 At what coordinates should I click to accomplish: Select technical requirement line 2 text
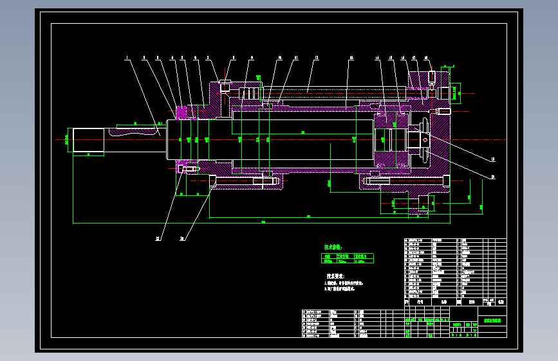click(x=339, y=289)
